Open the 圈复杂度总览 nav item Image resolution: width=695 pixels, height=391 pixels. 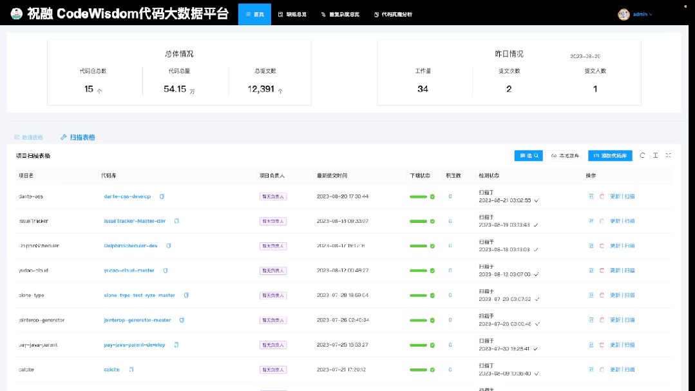(x=340, y=14)
